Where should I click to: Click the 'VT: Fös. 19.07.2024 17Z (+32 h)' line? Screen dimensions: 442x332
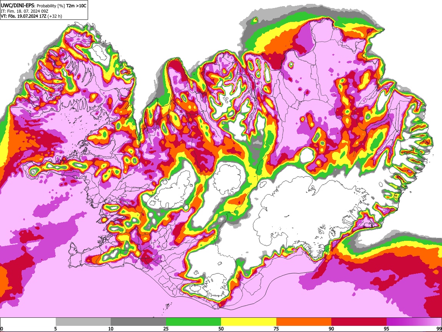(x=31, y=16)
